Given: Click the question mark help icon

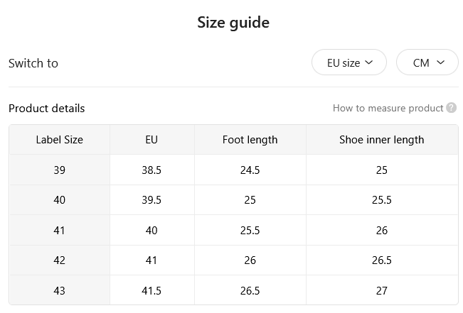Looking at the screenshot, I should click(451, 108).
